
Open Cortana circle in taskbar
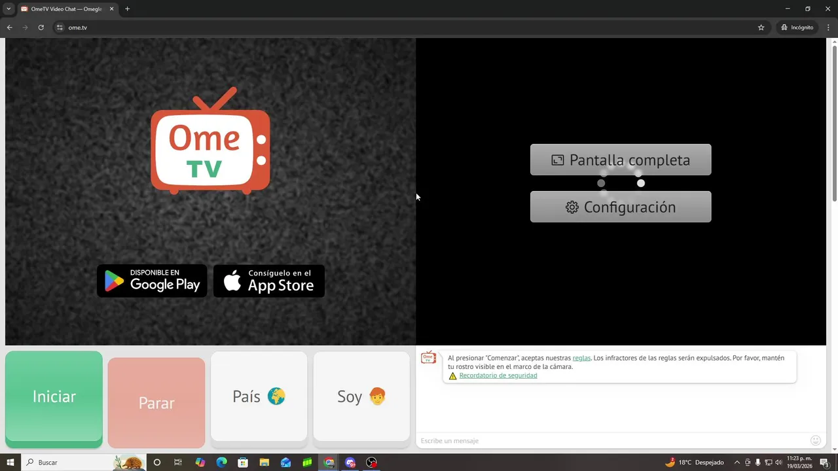click(156, 462)
